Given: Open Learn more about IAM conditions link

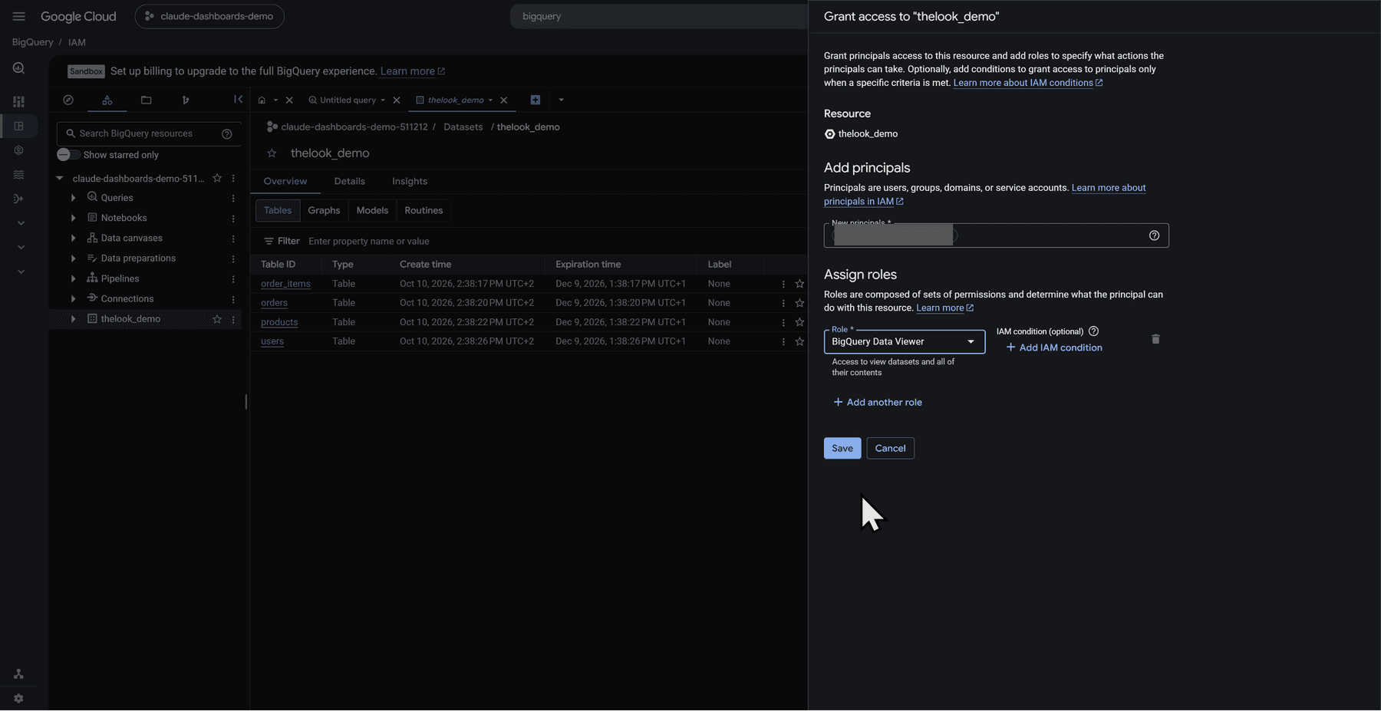Looking at the screenshot, I should pos(1027,83).
